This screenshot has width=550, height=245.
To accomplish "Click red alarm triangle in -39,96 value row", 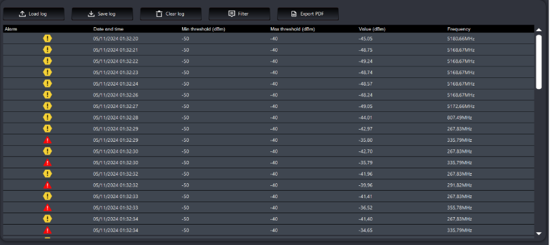I will [48, 185].
